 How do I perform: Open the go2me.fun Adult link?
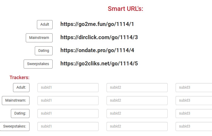click(97, 24)
